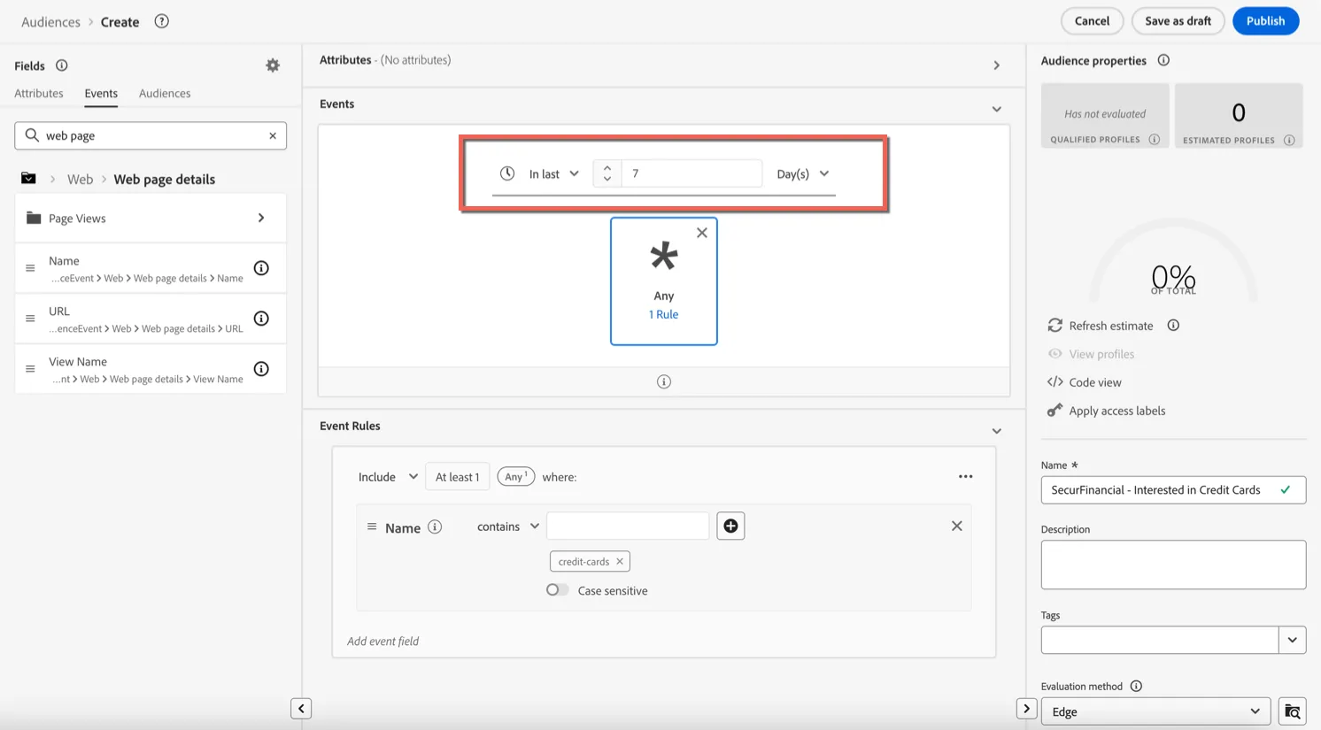Screen dimensions: 1321x730
Task: Click the info icon next to Fields
Action: [62, 65]
